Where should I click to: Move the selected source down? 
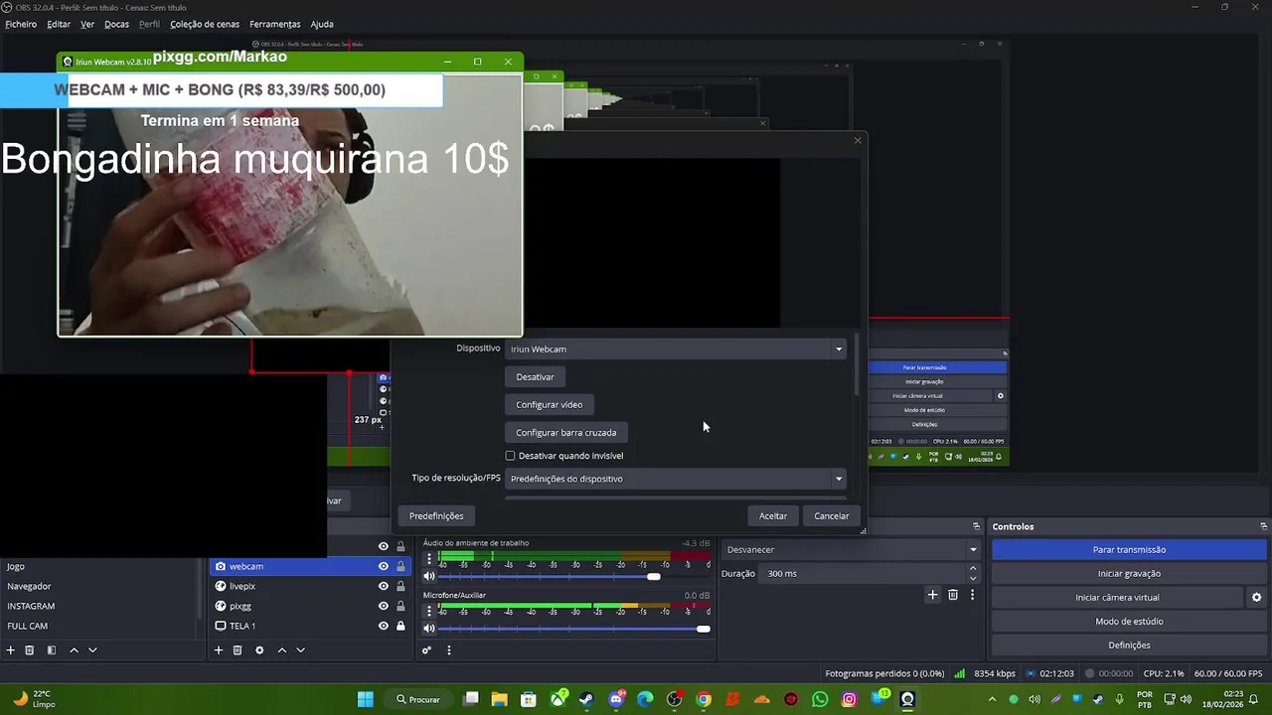pos(300,650)
